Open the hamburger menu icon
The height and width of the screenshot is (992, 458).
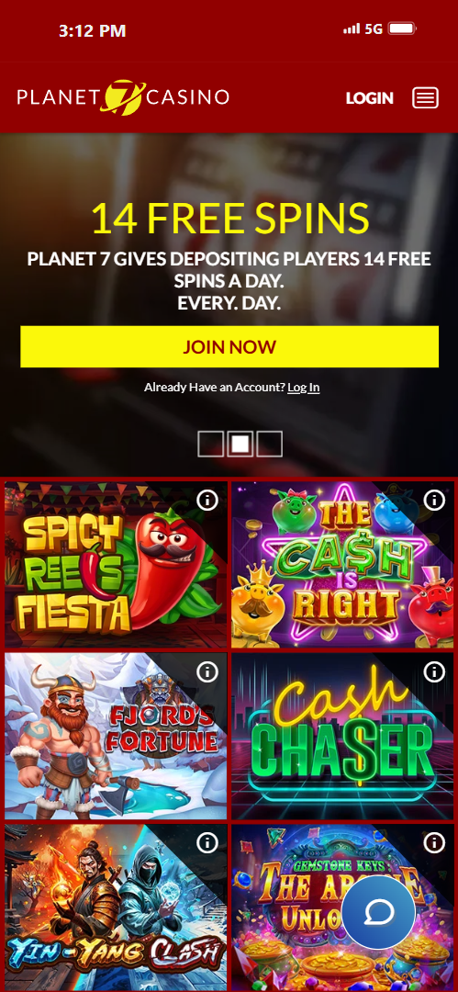click(x=425, y=98)
